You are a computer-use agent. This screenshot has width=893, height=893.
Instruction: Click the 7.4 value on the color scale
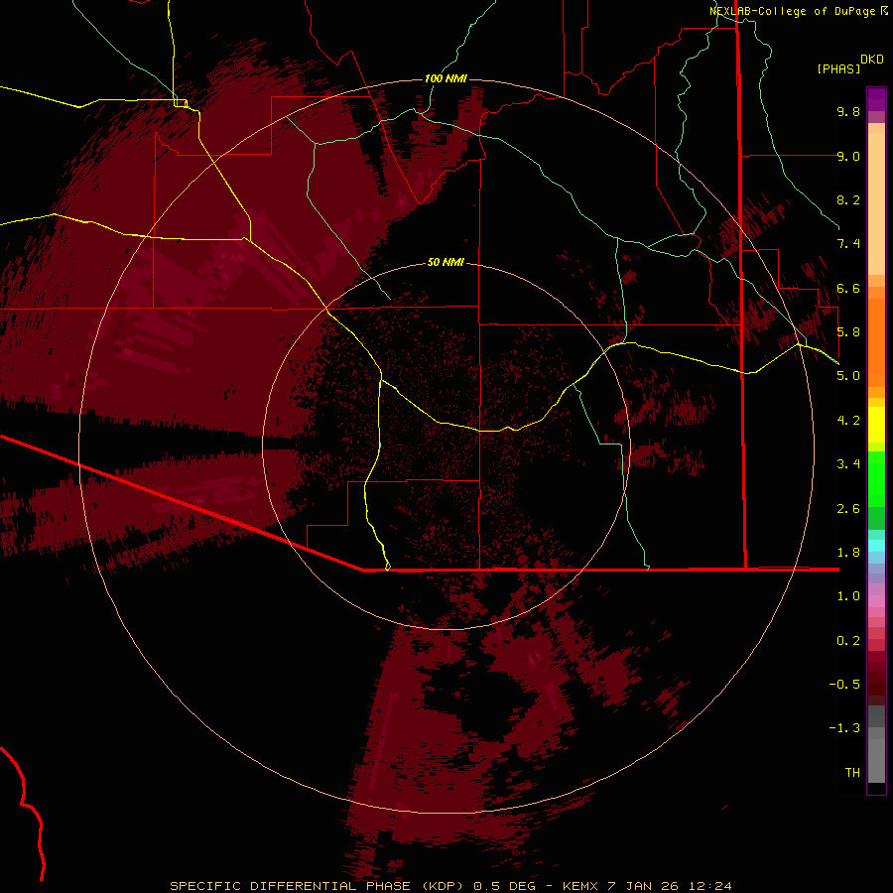(848, 244)
